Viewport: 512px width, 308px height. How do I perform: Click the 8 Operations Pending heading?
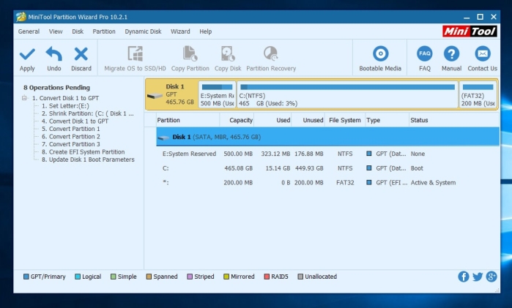point(56,88)
